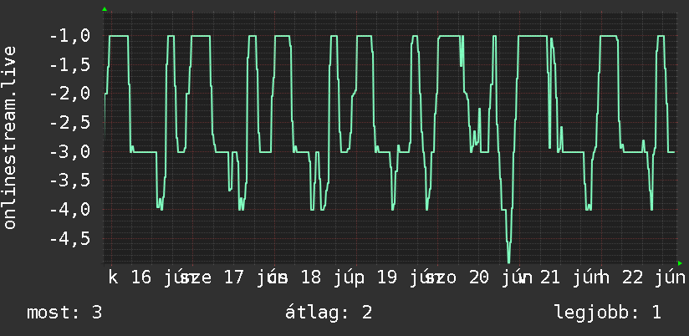The height and width of the screenshot is (336, 689).
Task: Click the -3,5 y-axis label
Action: 70,181
